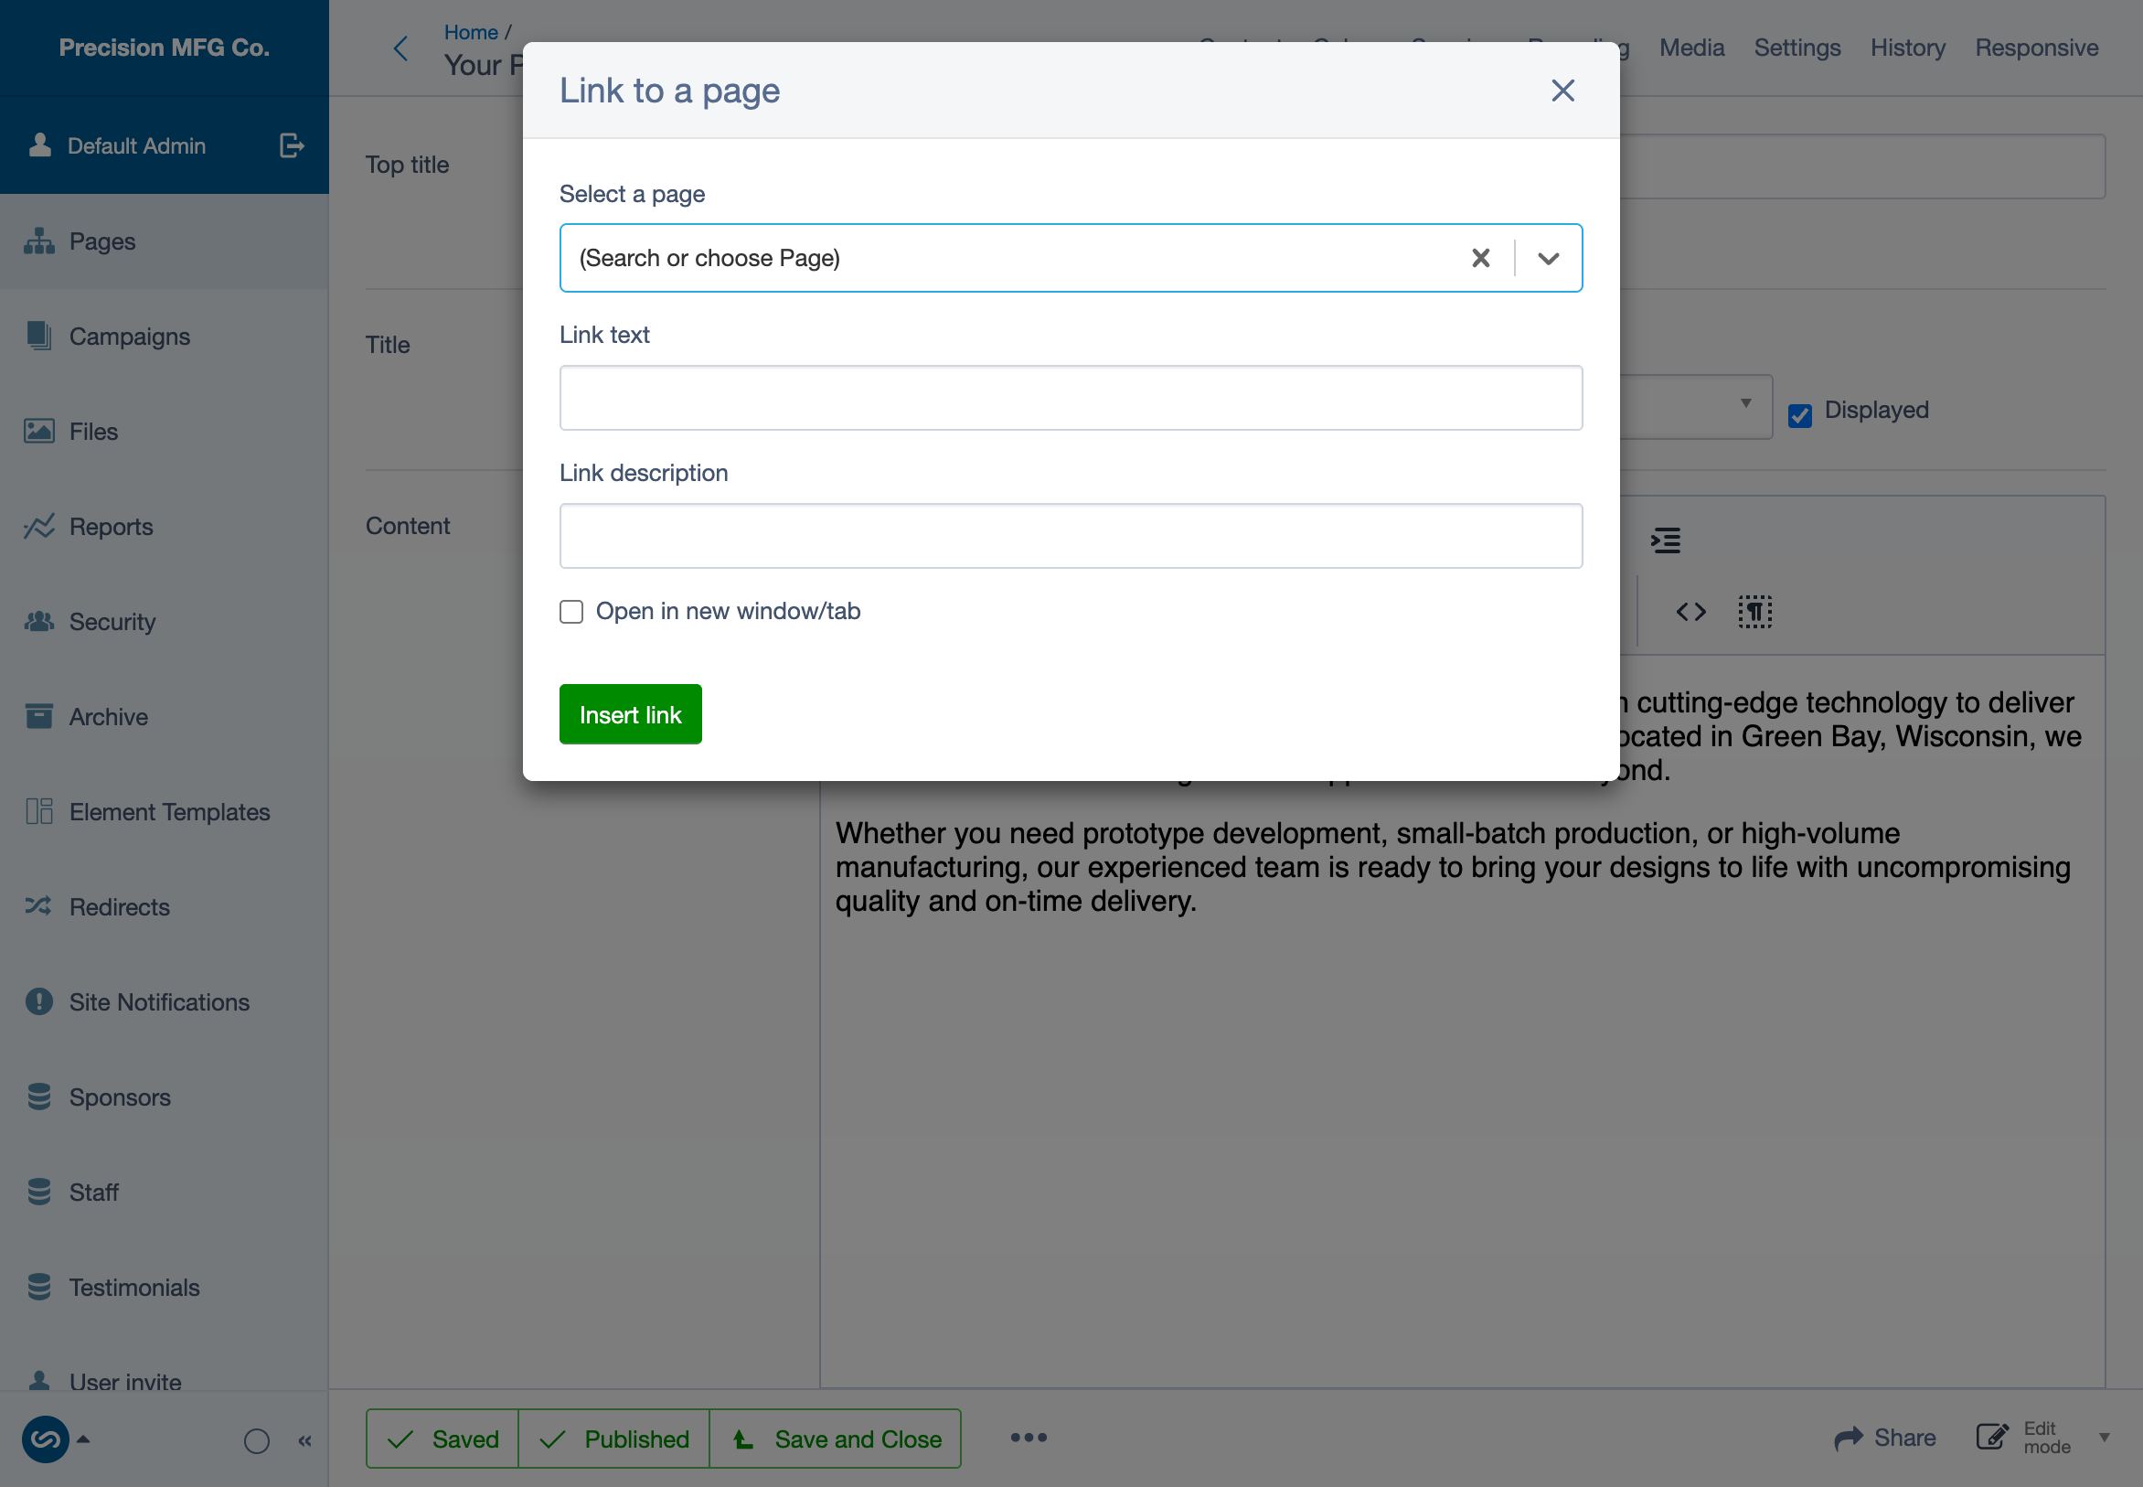
Task: Click the Site Notifications alert icon
Action: pos(39,1000)
